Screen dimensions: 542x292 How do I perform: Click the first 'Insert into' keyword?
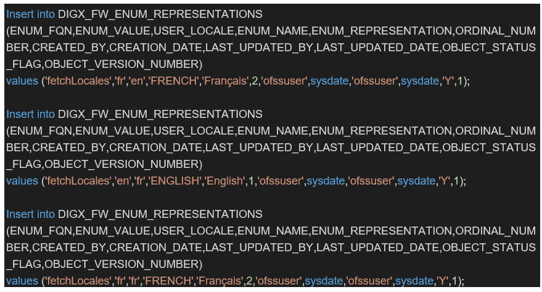coord(31,14)
